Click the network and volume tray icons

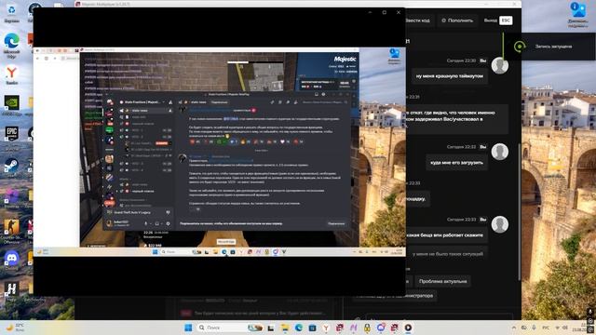562,328
